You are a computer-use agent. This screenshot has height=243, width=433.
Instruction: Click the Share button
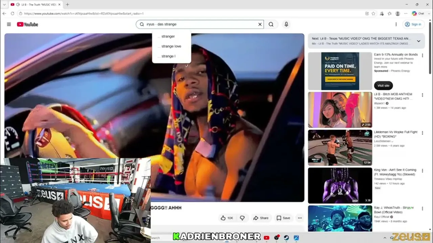click(261, 218)
